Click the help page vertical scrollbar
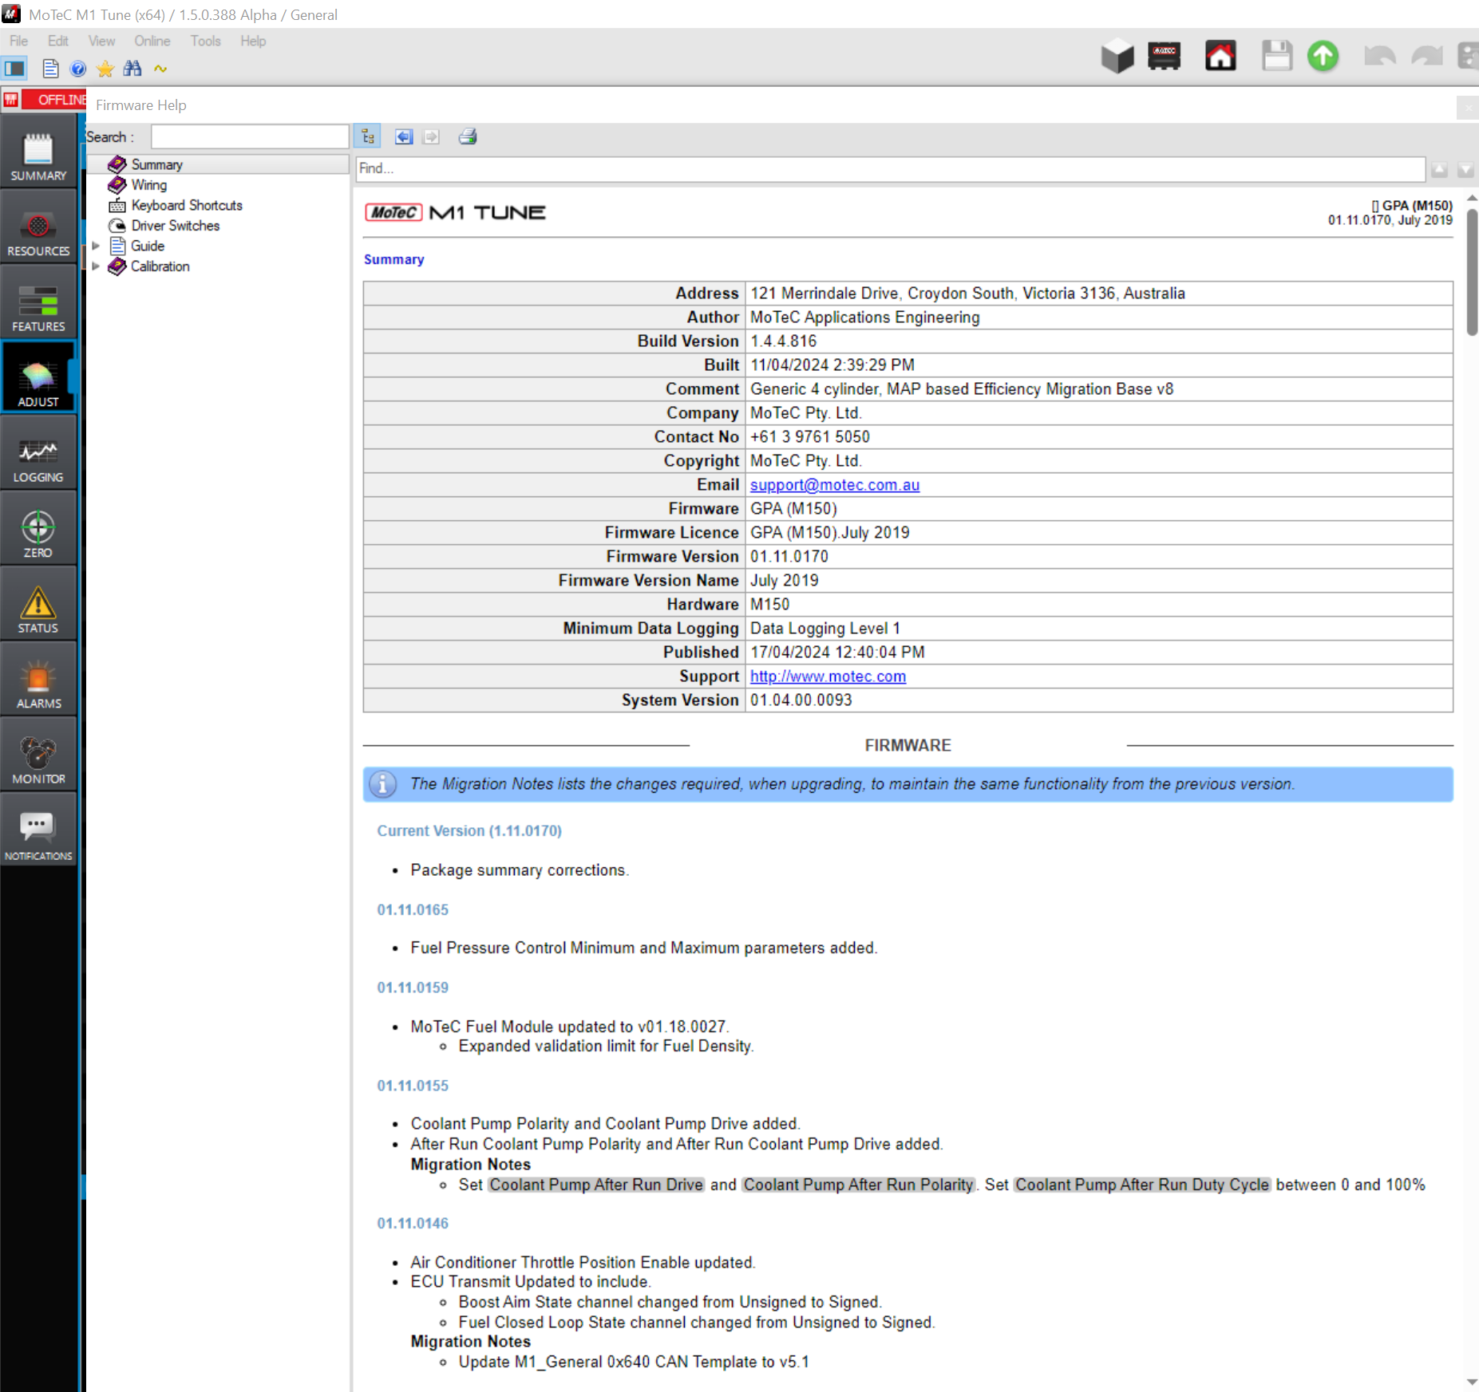The width and height of the screenshot is (1479, 1392). point(1472,273)
